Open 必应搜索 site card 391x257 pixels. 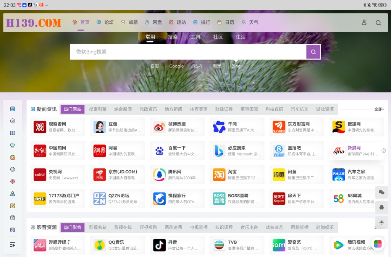237,151
